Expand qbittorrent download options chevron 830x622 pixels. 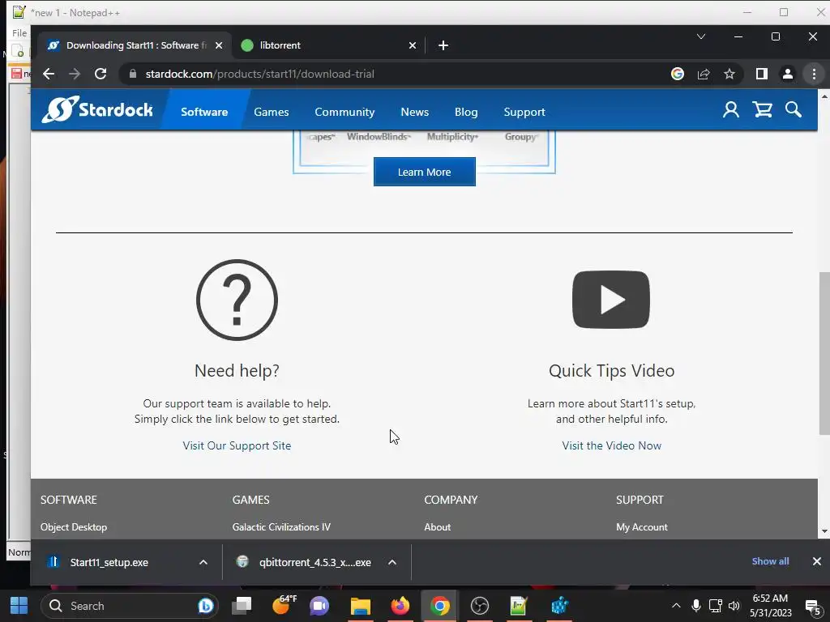pyautogui.click(x=392, y=562)
